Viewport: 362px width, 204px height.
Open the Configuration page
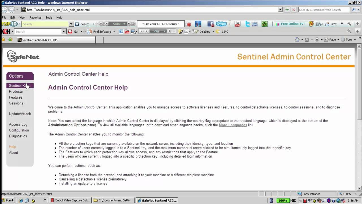[x=19, y=130]
